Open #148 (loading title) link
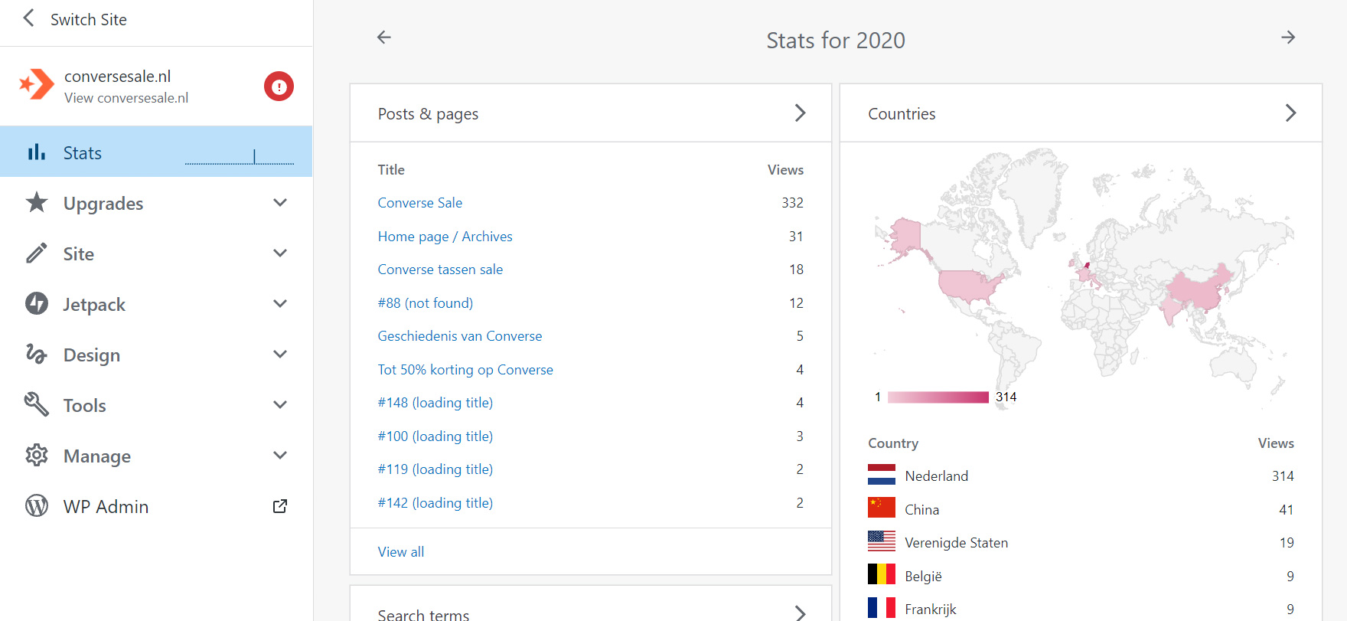 click(435, 403)
